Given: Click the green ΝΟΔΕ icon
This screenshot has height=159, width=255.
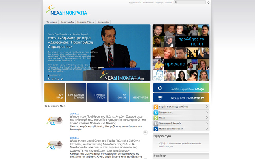Looking at the screenshot, I should 156,118.
